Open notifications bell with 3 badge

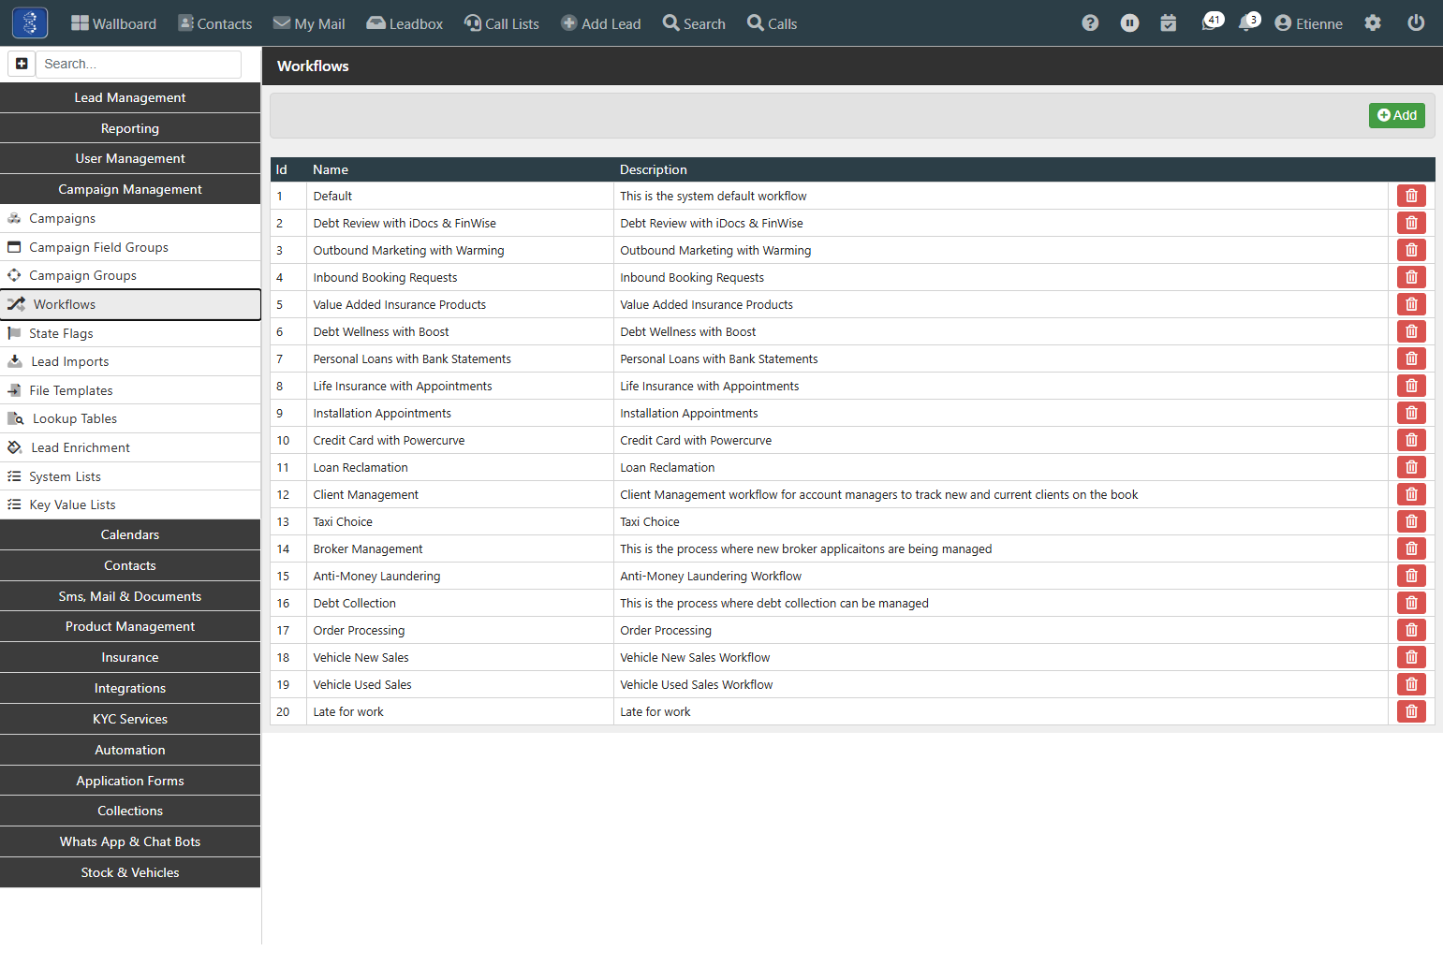[x=1249, y=22]
